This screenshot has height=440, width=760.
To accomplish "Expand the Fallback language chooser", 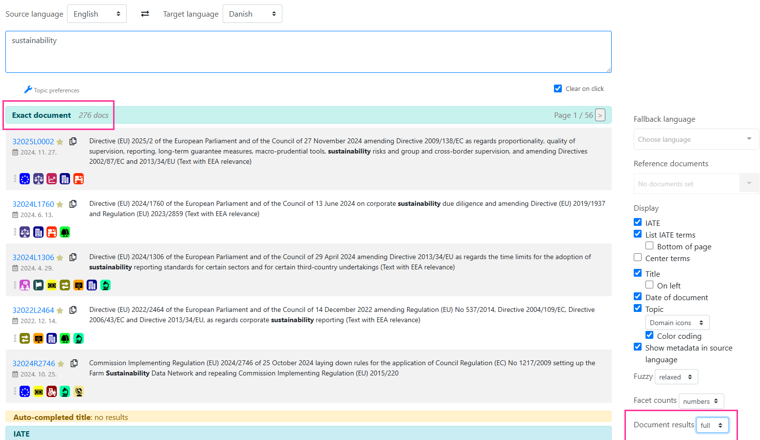I will pos(695,139).
